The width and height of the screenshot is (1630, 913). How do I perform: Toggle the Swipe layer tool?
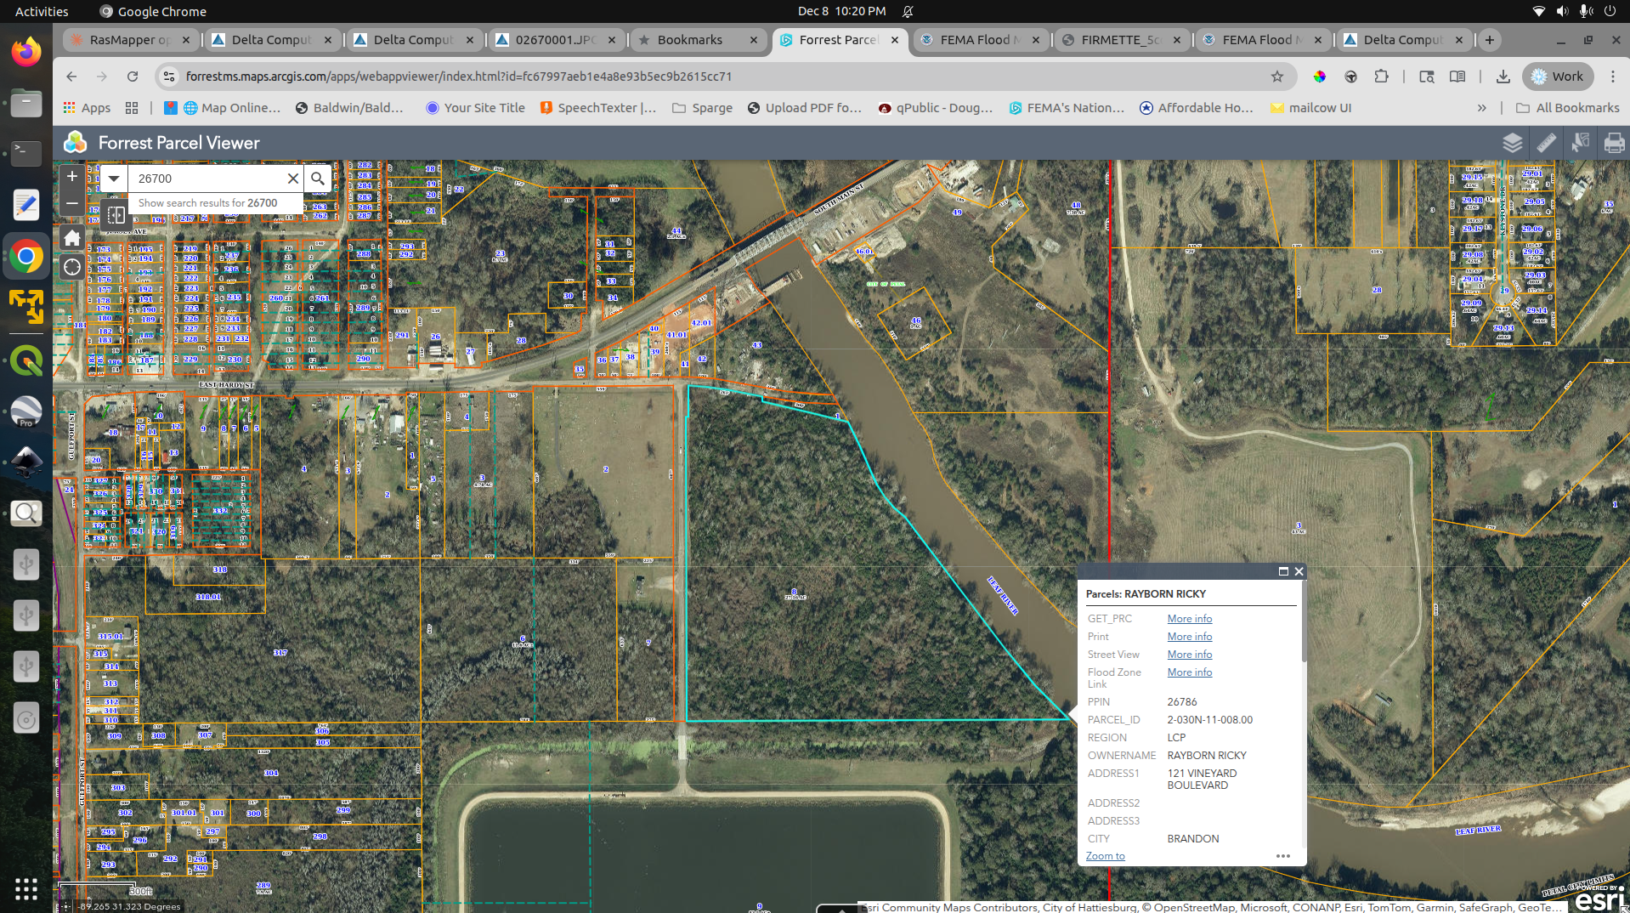(x=116, y=215)
